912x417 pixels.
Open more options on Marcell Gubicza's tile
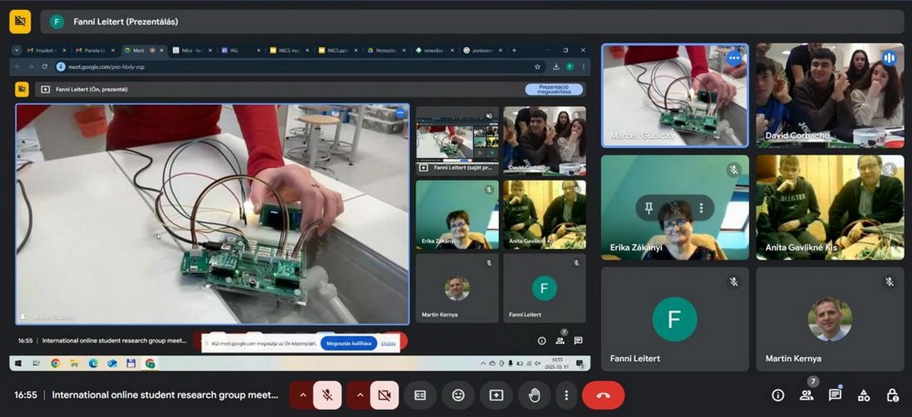(734, 58)
